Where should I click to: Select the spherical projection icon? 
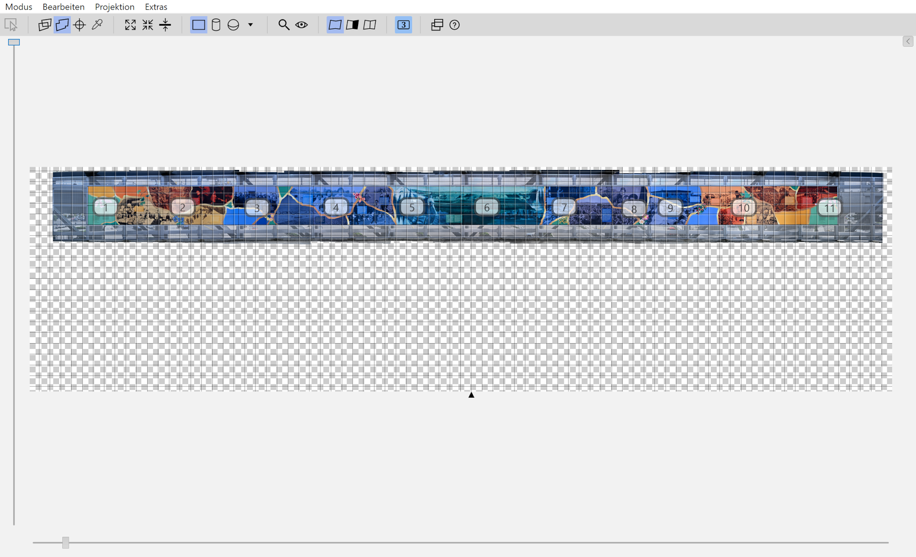(233, 25)
